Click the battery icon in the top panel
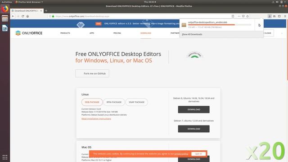288x162 pixels. 281,2
